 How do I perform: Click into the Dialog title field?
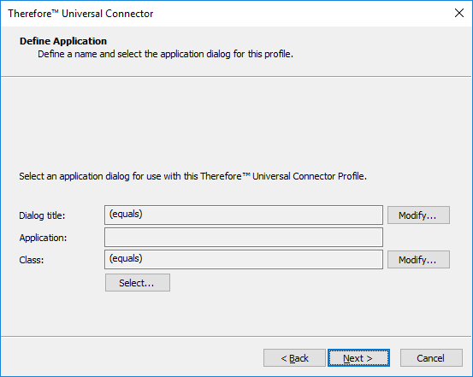tap(244, 215)
